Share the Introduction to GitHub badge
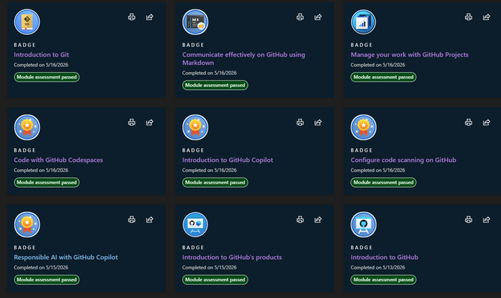This screenshot has height=298, width=501. (486, 219)
